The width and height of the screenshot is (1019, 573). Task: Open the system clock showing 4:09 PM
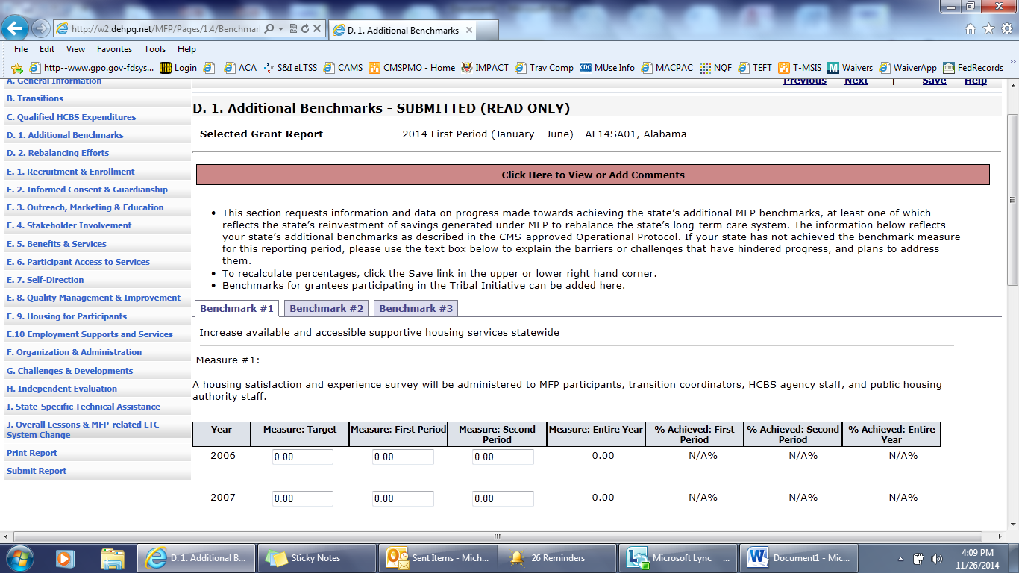click(978, 558)
